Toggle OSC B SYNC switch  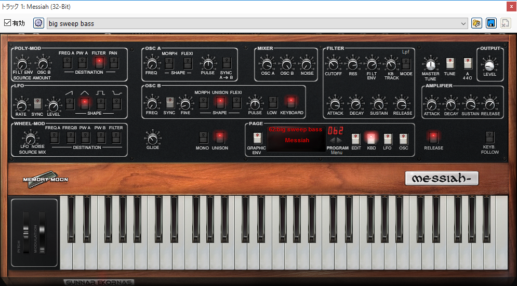coord(170,103)
